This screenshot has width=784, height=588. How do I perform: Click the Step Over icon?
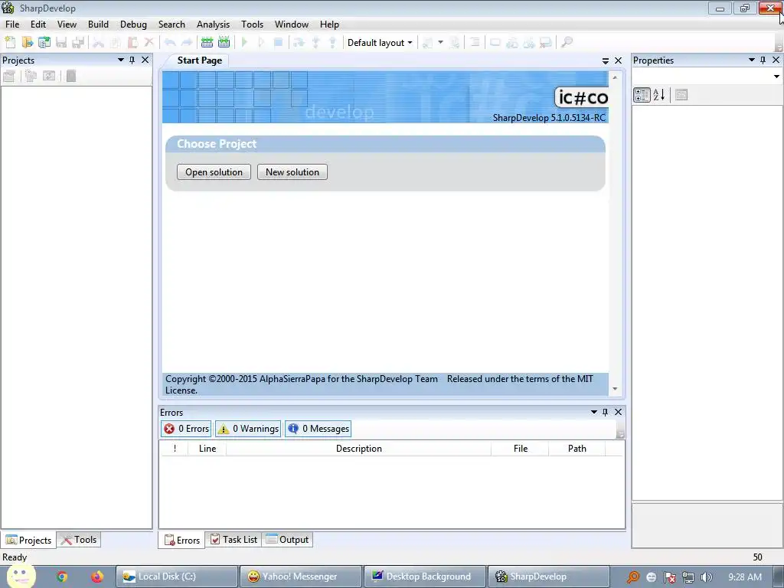coord(299,43)
